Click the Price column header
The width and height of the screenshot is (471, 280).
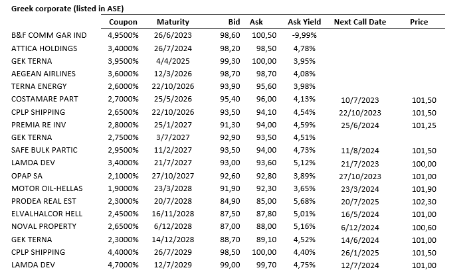pos(419,22)
